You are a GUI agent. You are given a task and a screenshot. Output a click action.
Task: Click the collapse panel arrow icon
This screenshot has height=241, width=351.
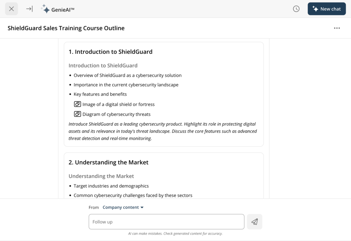tap(29, 9)
